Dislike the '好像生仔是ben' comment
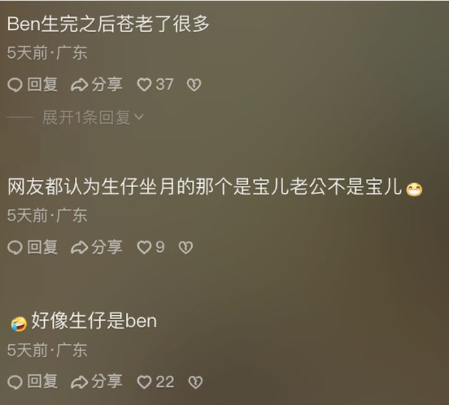449x405 pixels. tap(195, 382)
